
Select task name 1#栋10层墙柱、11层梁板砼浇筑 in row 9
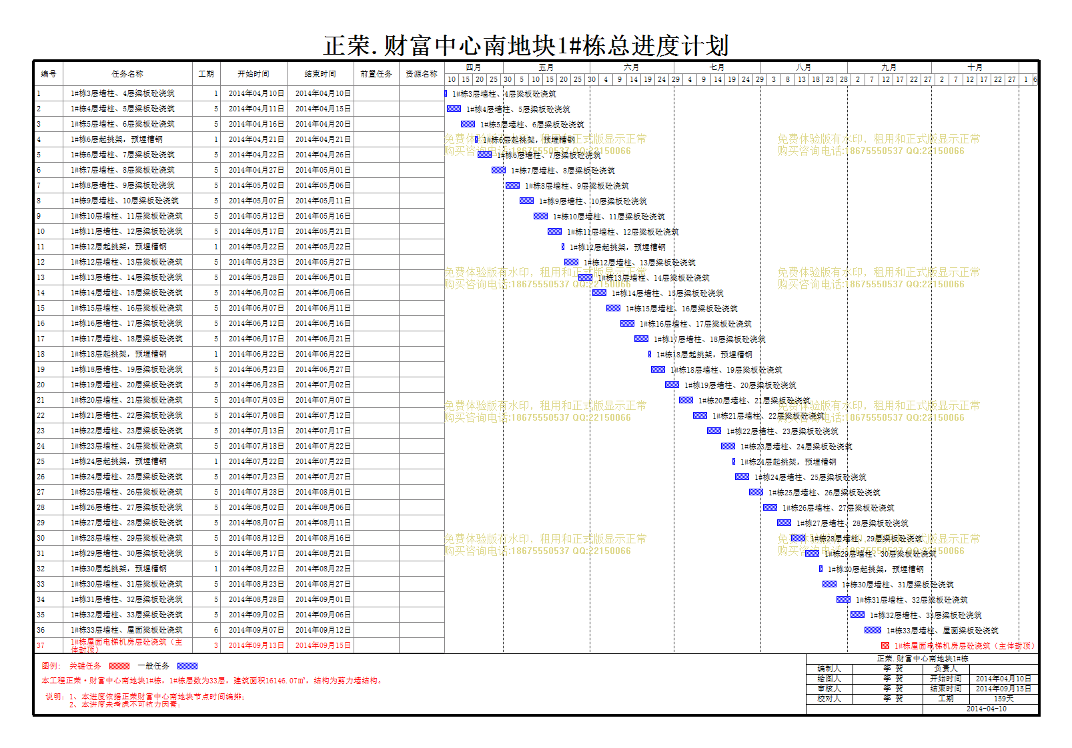pos(127,216)
